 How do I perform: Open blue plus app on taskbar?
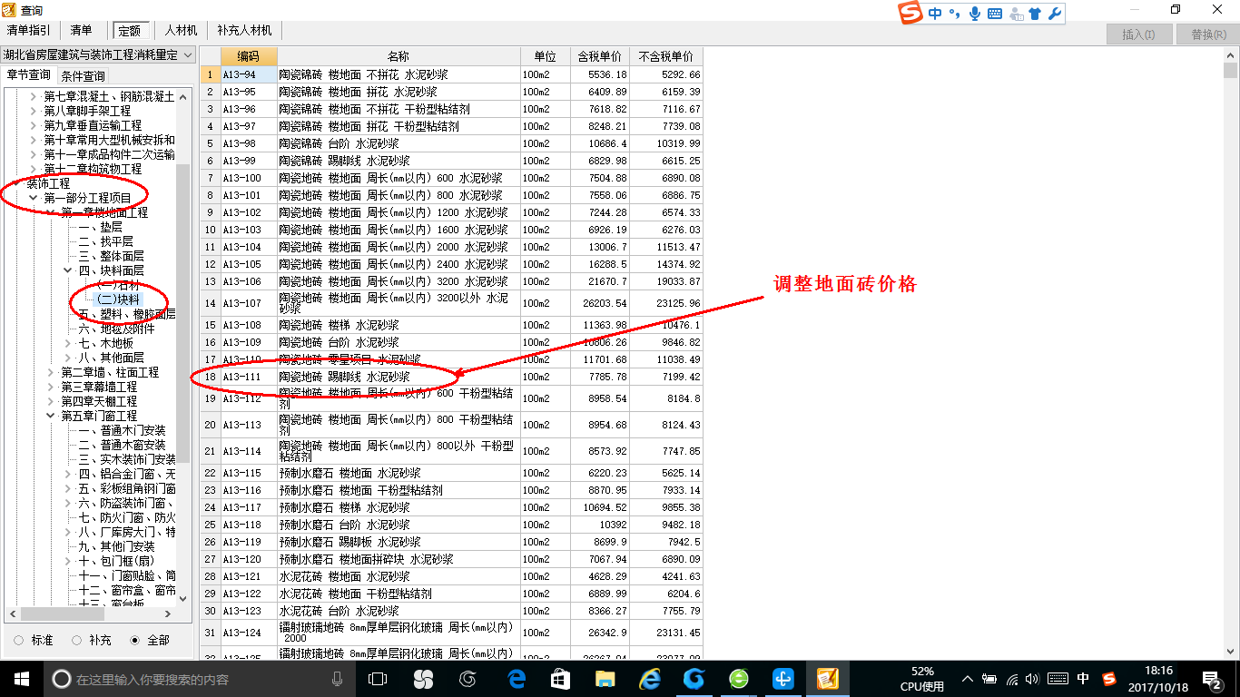783,679
